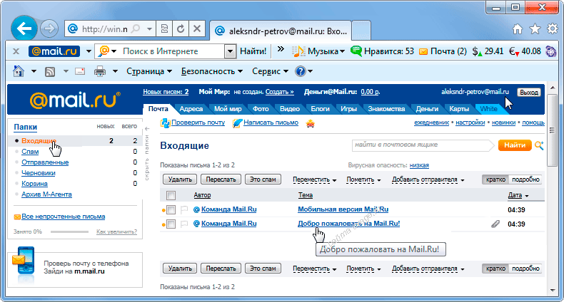
Task: Switch the top view toggle to подробно
Action: (525, 179)
